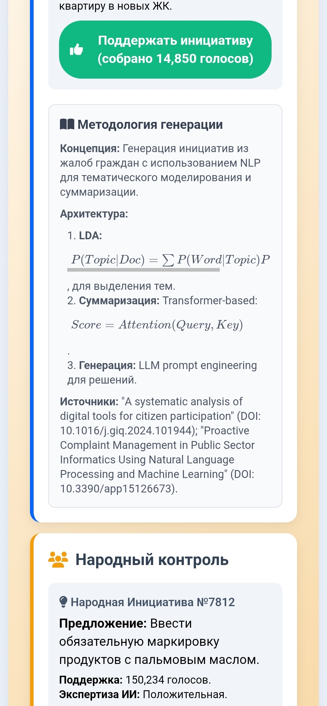Click the people group icon beside "Народный контроль"
327x706 pixels.
(58, 560)
